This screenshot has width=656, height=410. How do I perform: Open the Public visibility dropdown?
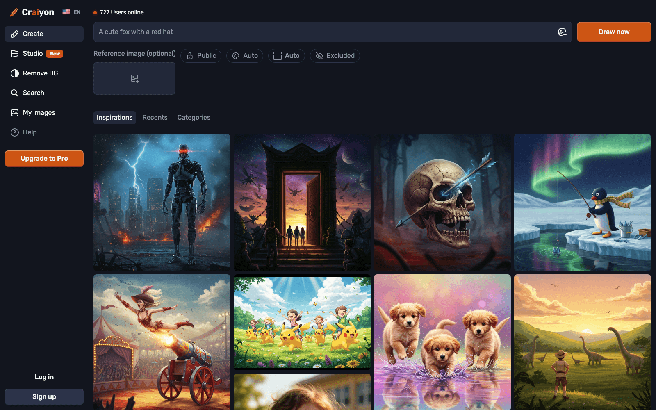click(201, 56)
